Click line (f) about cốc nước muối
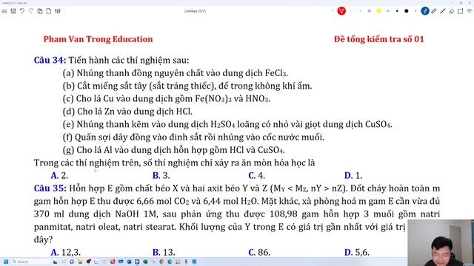The image size is (474, 266). tap(193, 137)
